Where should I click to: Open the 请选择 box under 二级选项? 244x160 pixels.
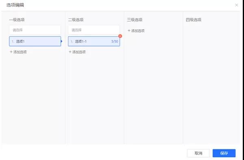point(94,30)
